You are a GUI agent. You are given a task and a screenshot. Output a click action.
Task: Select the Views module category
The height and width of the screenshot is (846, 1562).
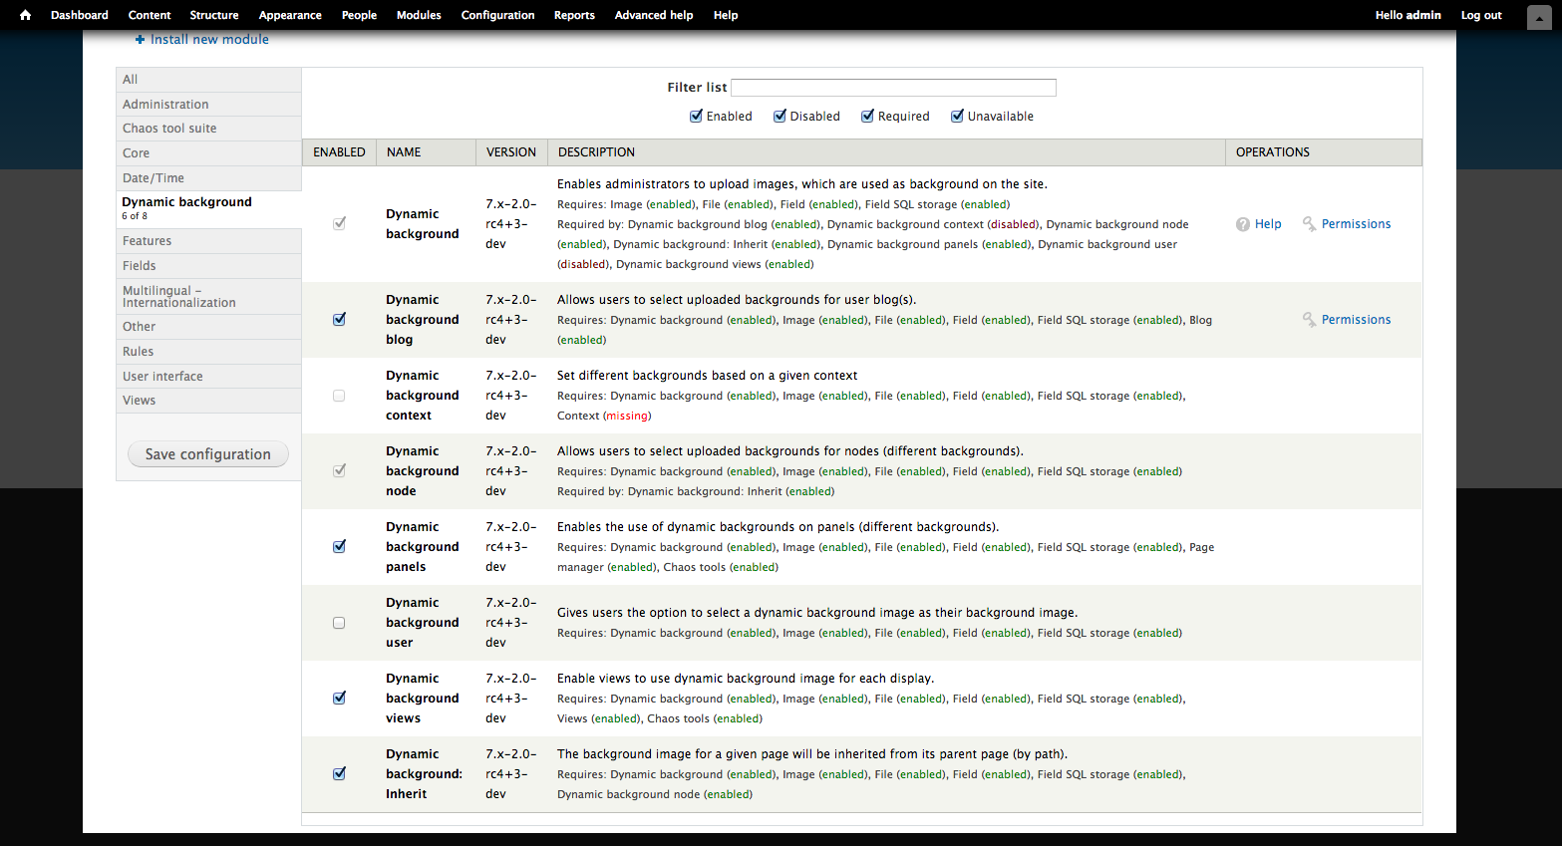click(140, 401)
